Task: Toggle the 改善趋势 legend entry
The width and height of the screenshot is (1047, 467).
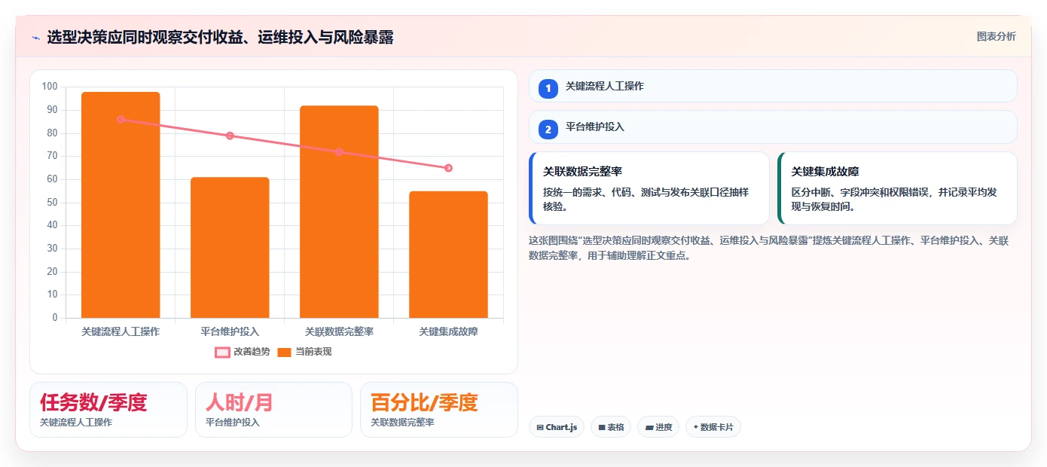Action: tap(243, 352)
